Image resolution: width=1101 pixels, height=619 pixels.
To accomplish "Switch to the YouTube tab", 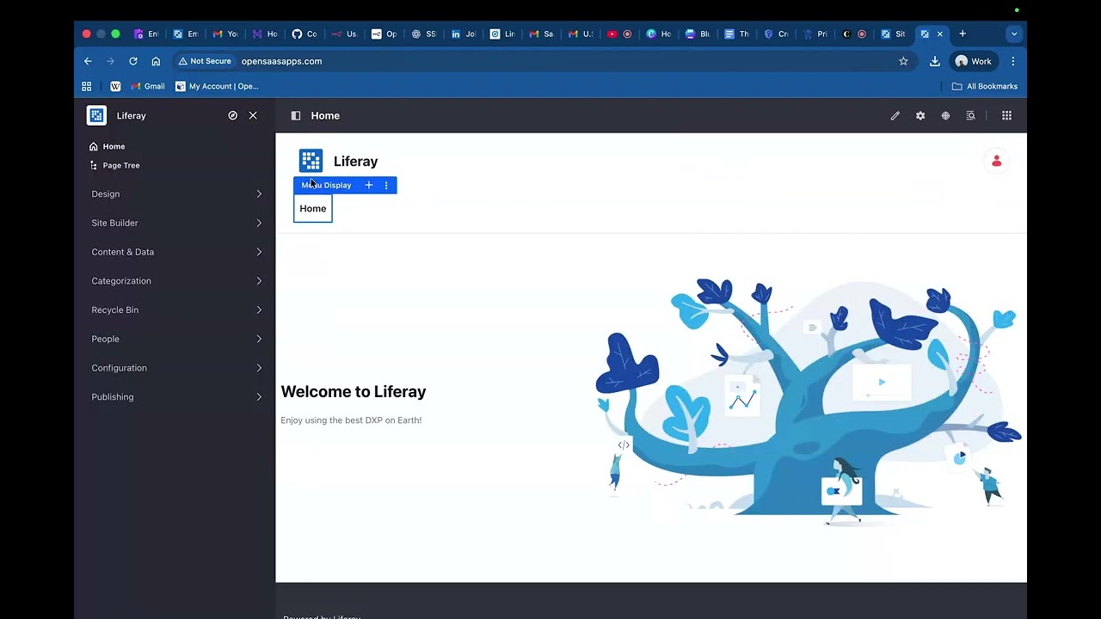I will [618, 34].
